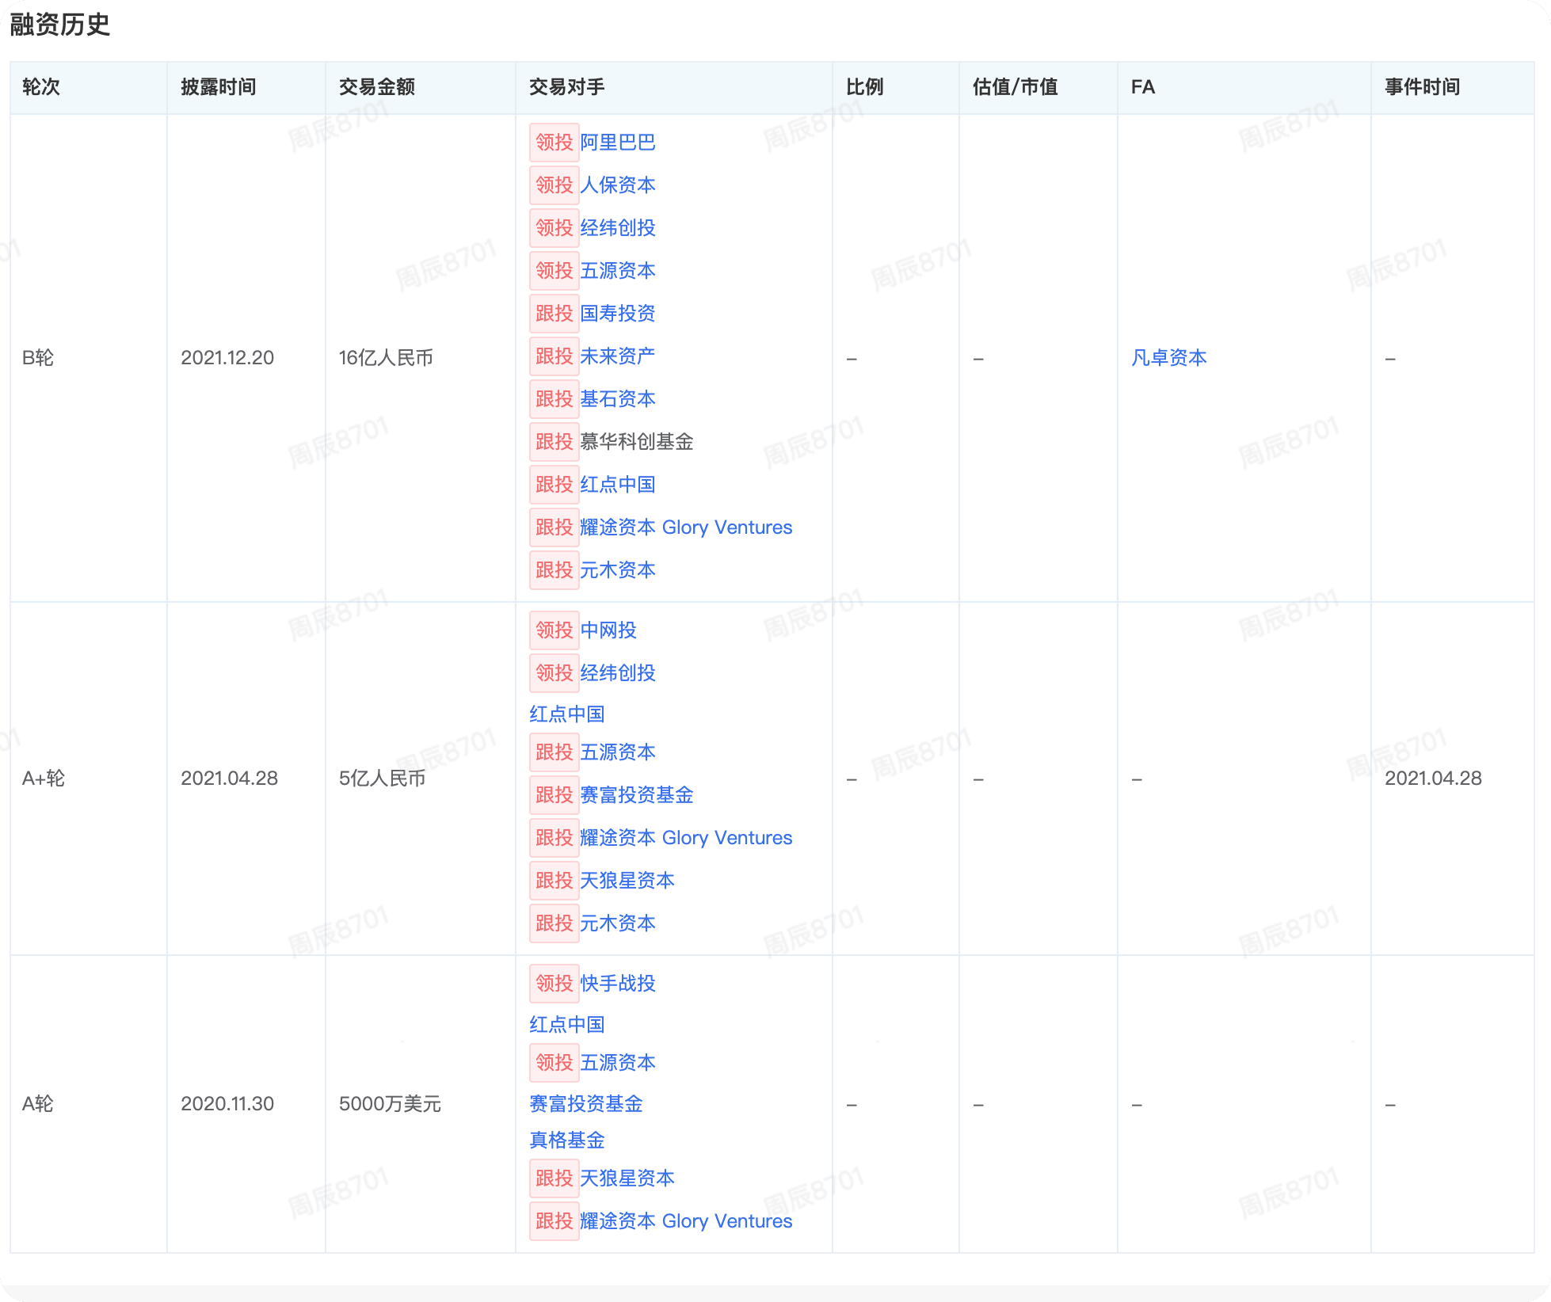Click 跟投 tag beside 未来资产
Screen dimensions: 1551x1302
click(x=554, y=356)
